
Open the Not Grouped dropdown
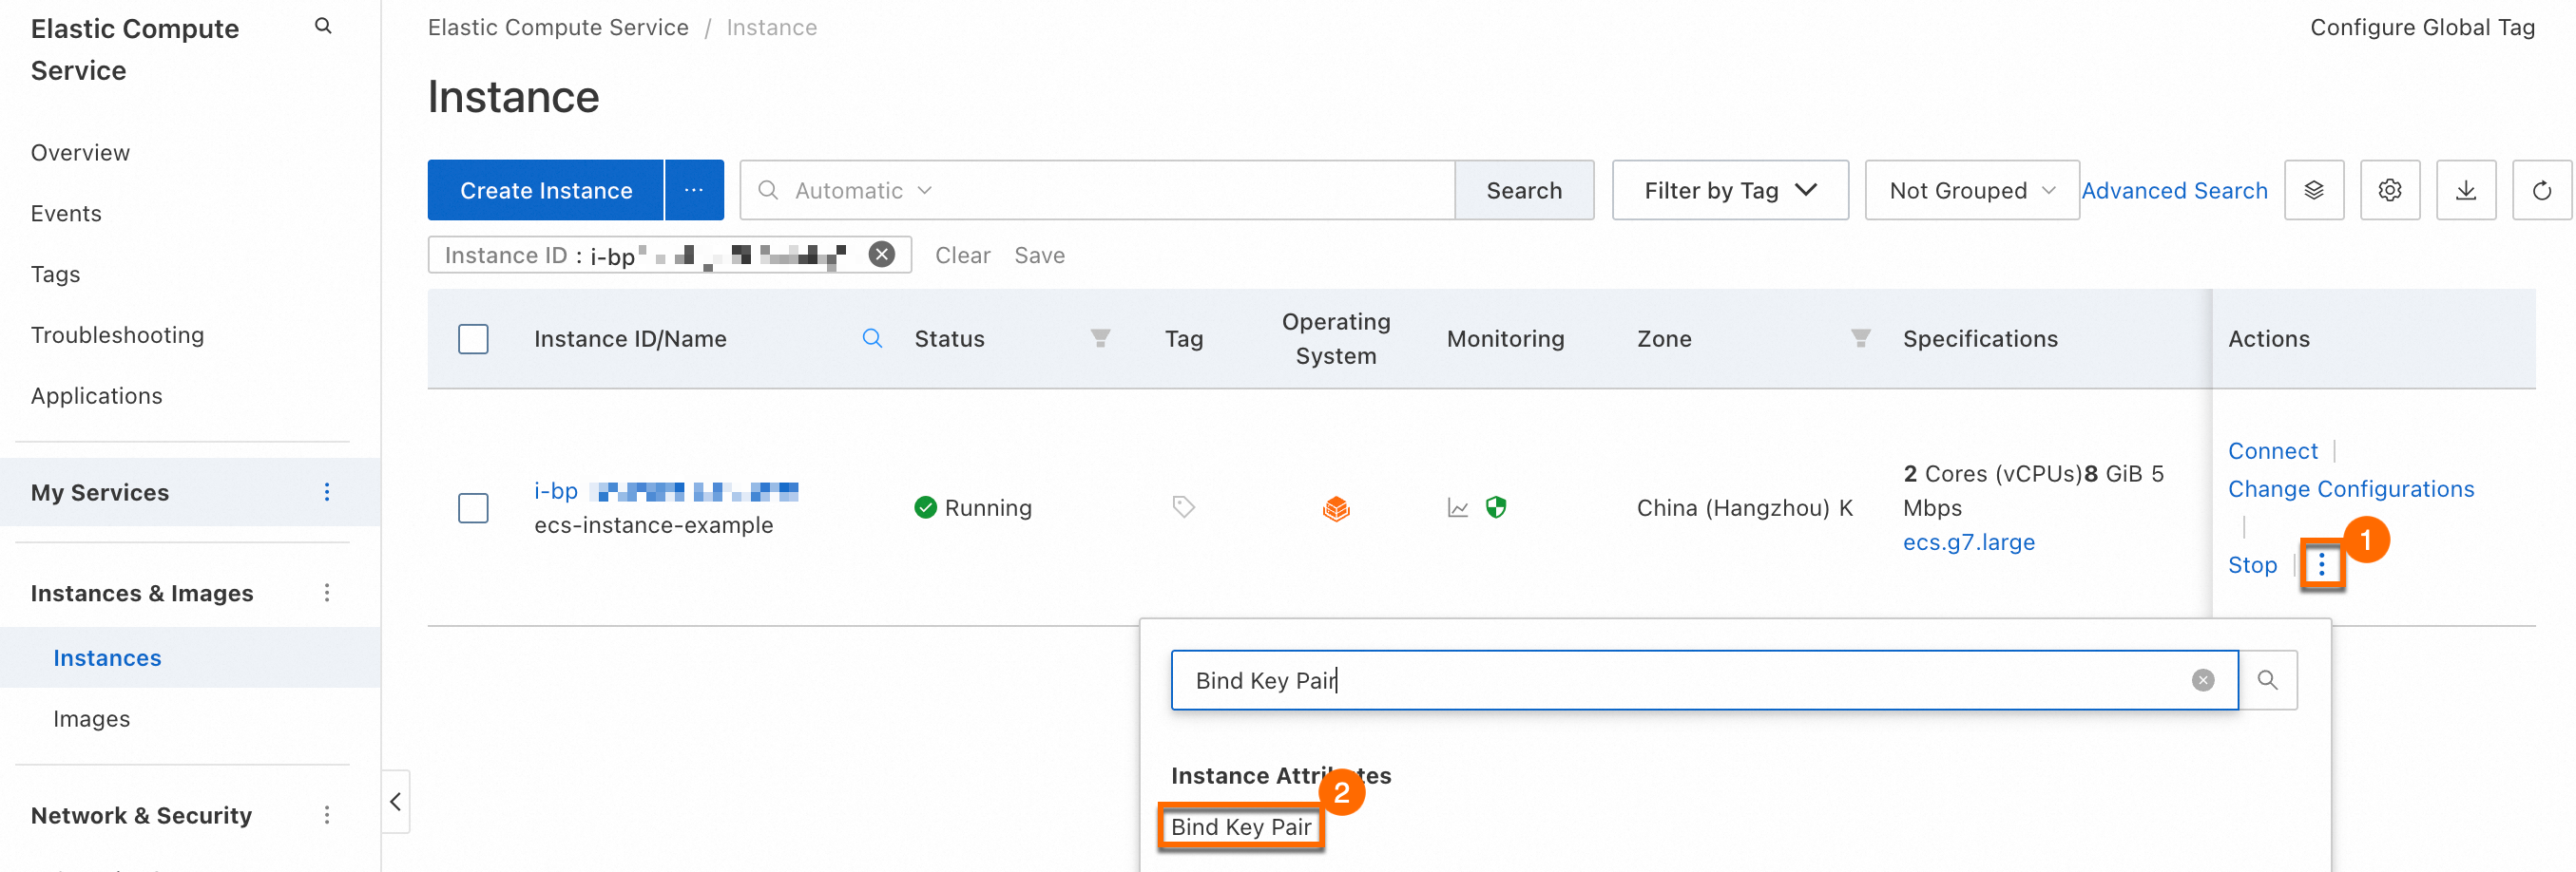click(1972, 190)
